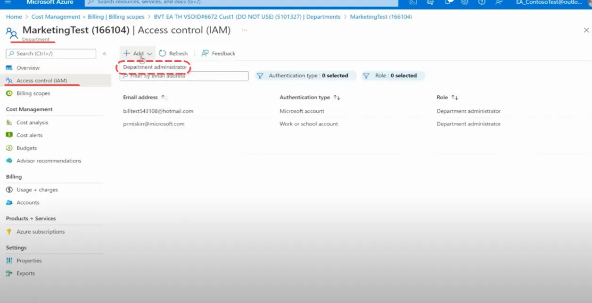Sort by Role column

click(x=447, y=97)
